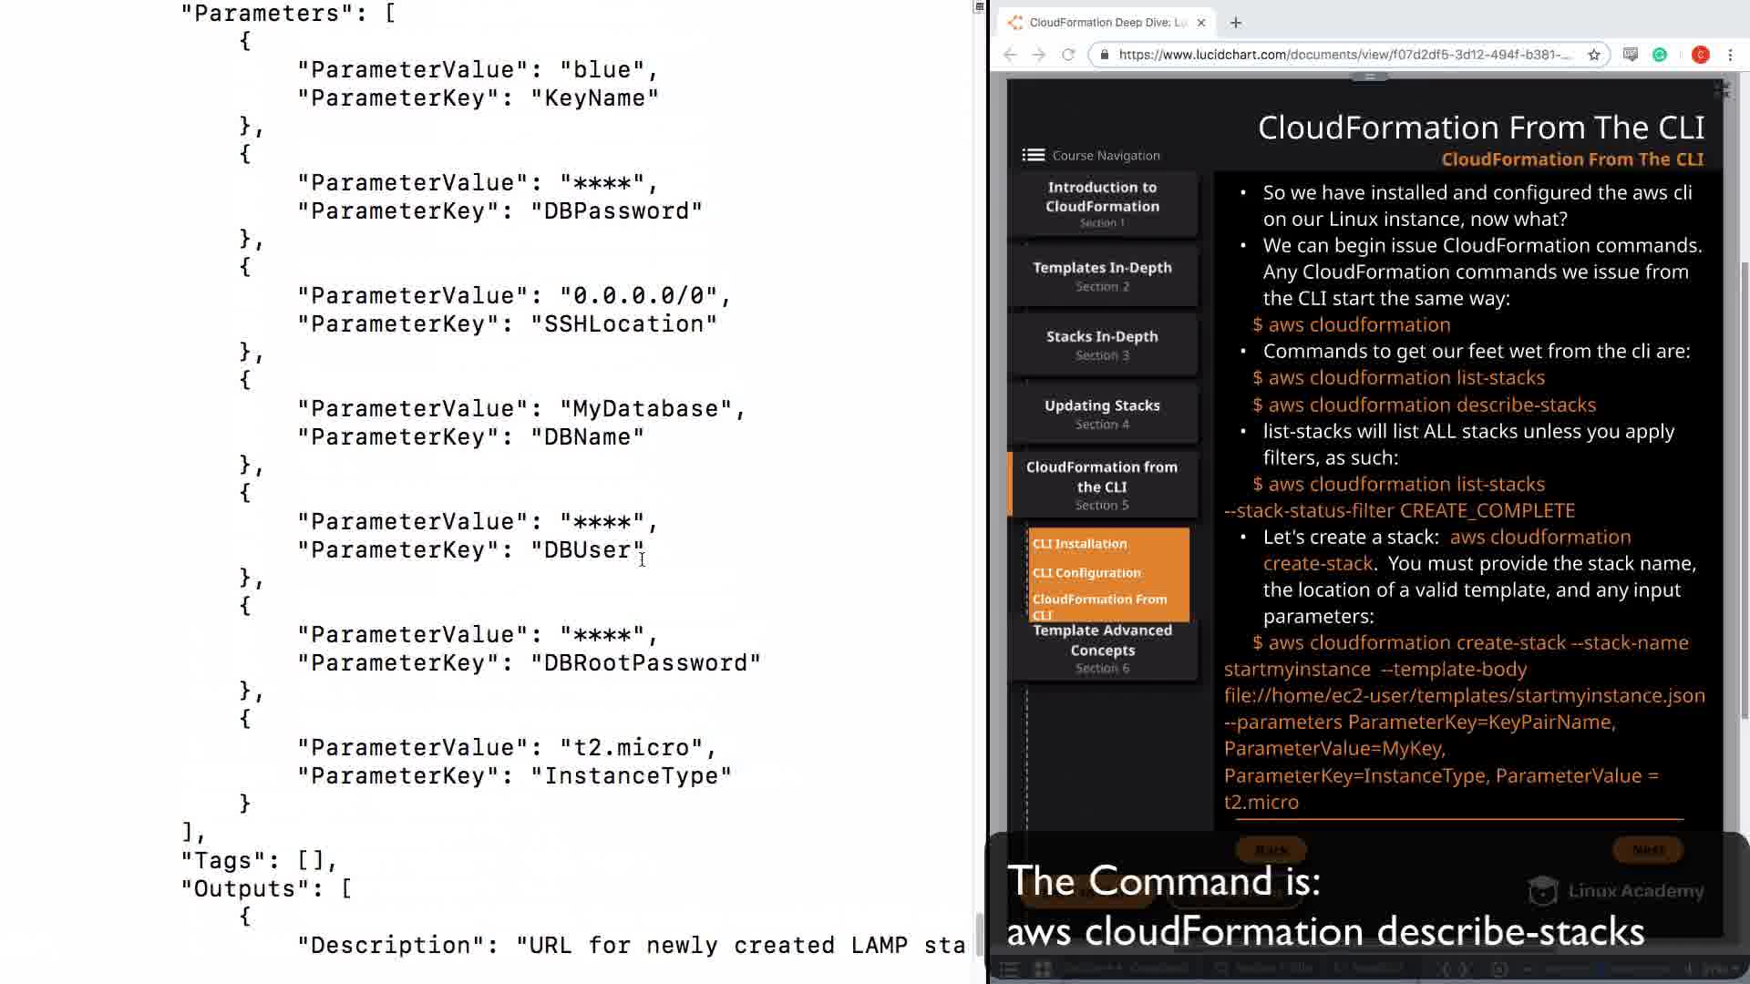This screenshot has width=1750, height=984.
Task: Click the site lock security icon
Action: 1105,55
